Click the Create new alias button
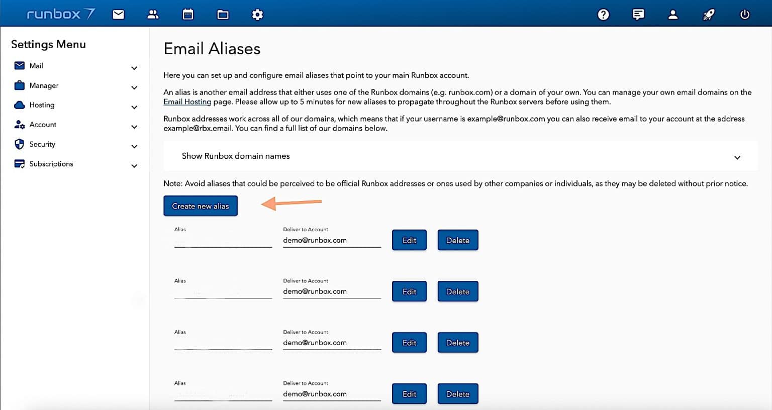Viewport: 772px width, 410px height. pos(201,206)
